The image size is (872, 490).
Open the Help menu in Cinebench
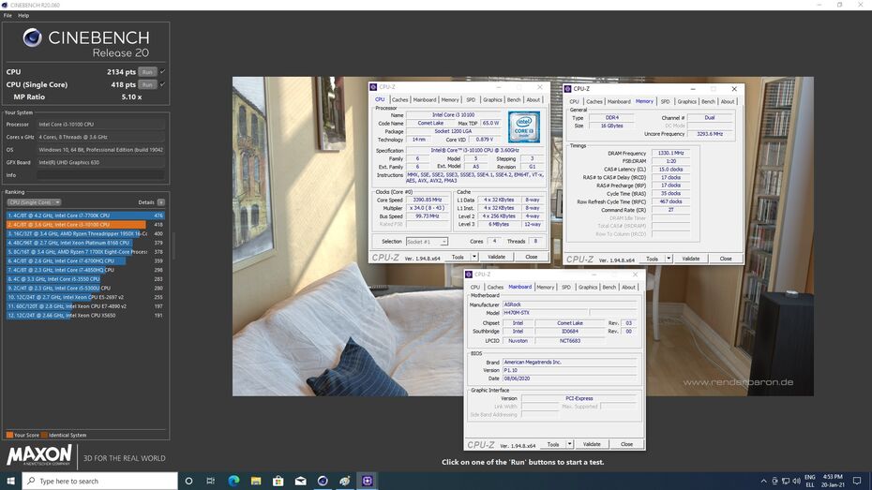pos(23,16)
